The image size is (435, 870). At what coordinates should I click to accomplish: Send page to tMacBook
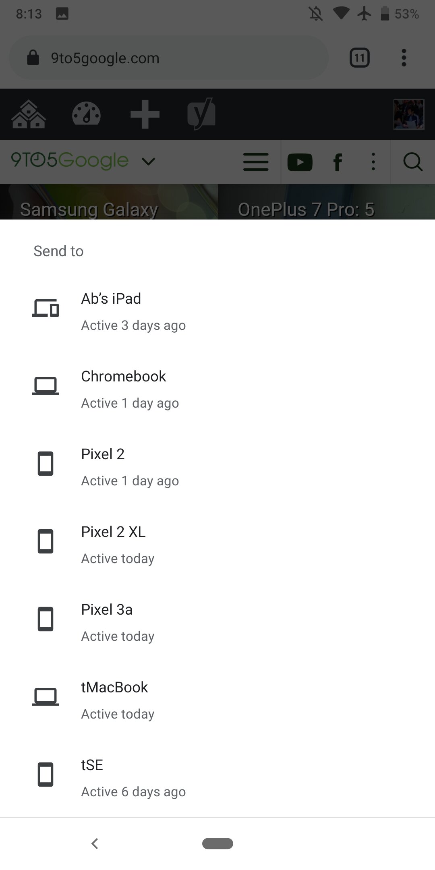point(217,700)
